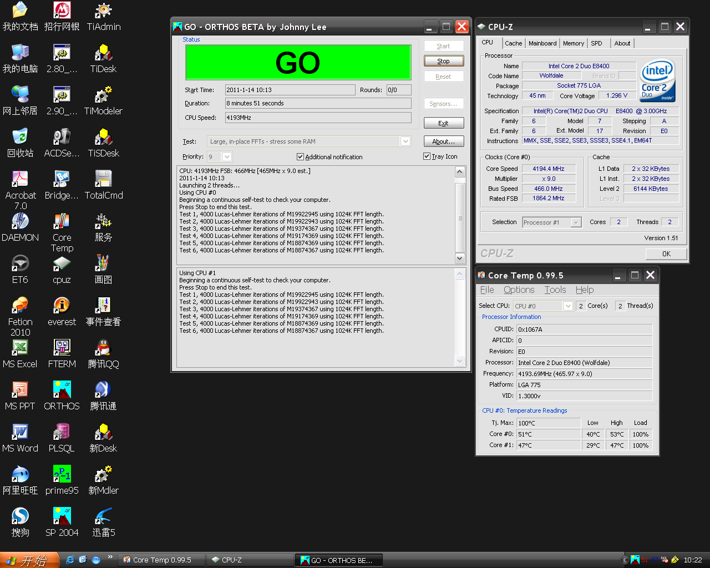
Task: Launch Internet Explorer from the quick launch bar
Action: (x=70, y=560)
